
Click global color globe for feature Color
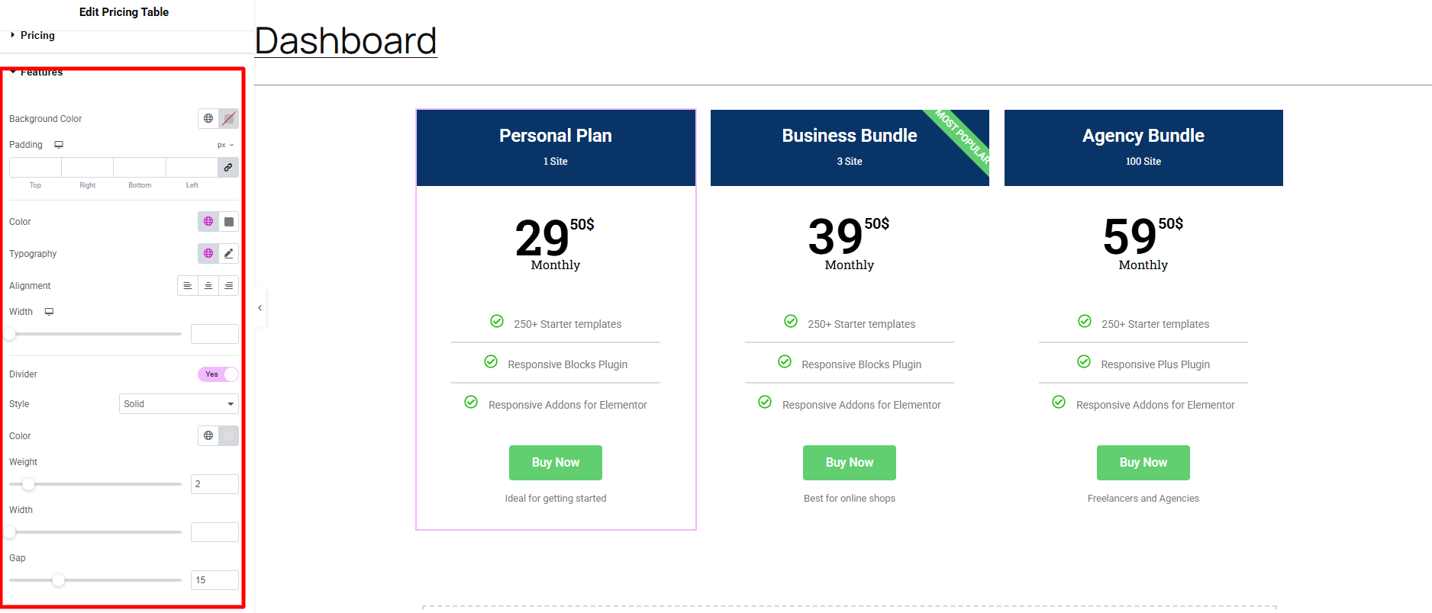point(208,221)
